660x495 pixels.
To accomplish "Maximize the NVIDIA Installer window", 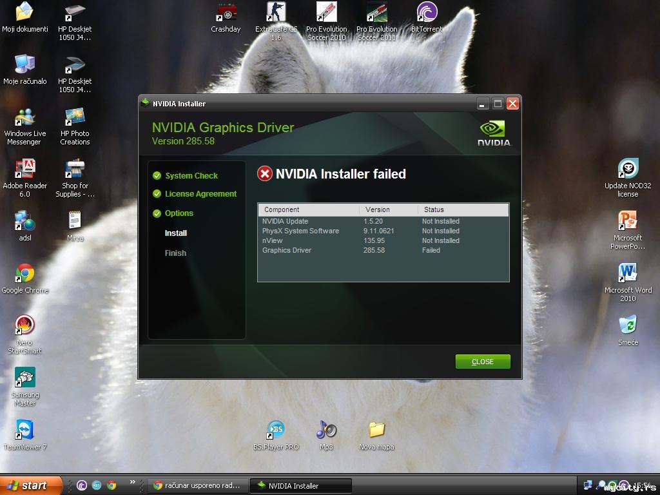I will (498, 104).
